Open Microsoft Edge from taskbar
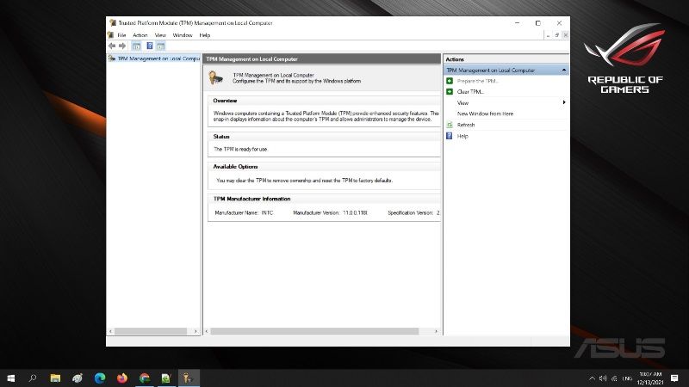Image resolution: width=689 pixels, height=387 pixels. 100,378
